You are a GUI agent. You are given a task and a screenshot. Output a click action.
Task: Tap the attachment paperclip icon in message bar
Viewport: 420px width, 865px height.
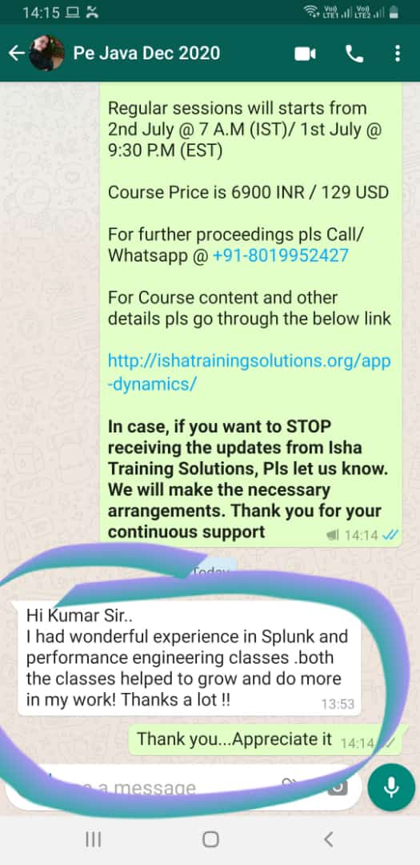(x=290, y=785)
